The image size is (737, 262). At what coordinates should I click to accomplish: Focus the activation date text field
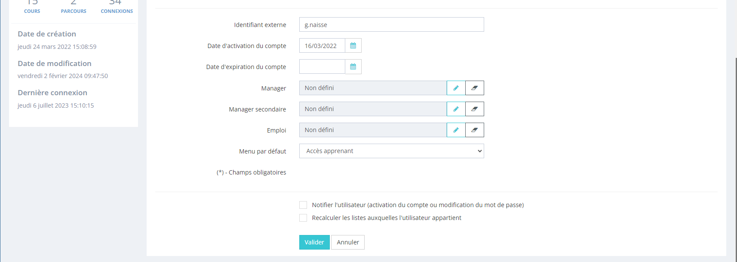tap(322, 46)
